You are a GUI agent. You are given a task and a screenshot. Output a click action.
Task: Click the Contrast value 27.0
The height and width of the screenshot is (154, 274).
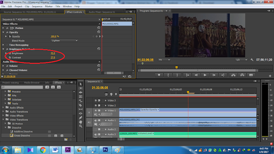tap(53, 58)
